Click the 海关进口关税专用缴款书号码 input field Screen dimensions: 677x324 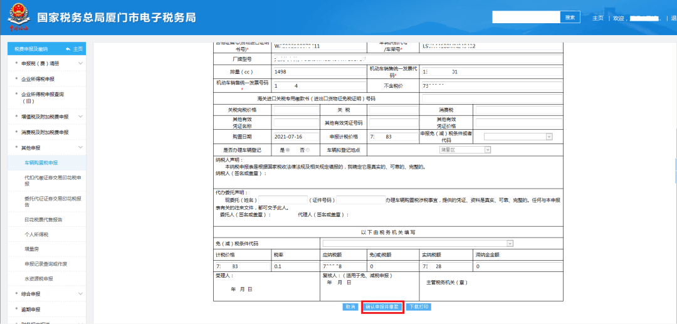(x=492, y=98)
